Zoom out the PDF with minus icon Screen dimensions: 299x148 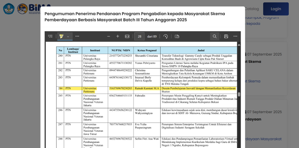pyautogui.click(x=108, y=36)
